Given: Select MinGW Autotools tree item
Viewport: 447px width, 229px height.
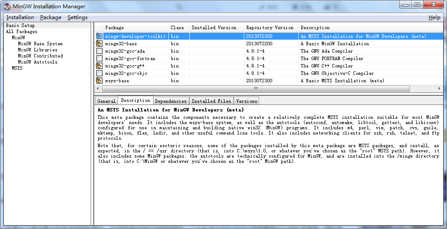Looking at the screenshot, I should (38, 62).
